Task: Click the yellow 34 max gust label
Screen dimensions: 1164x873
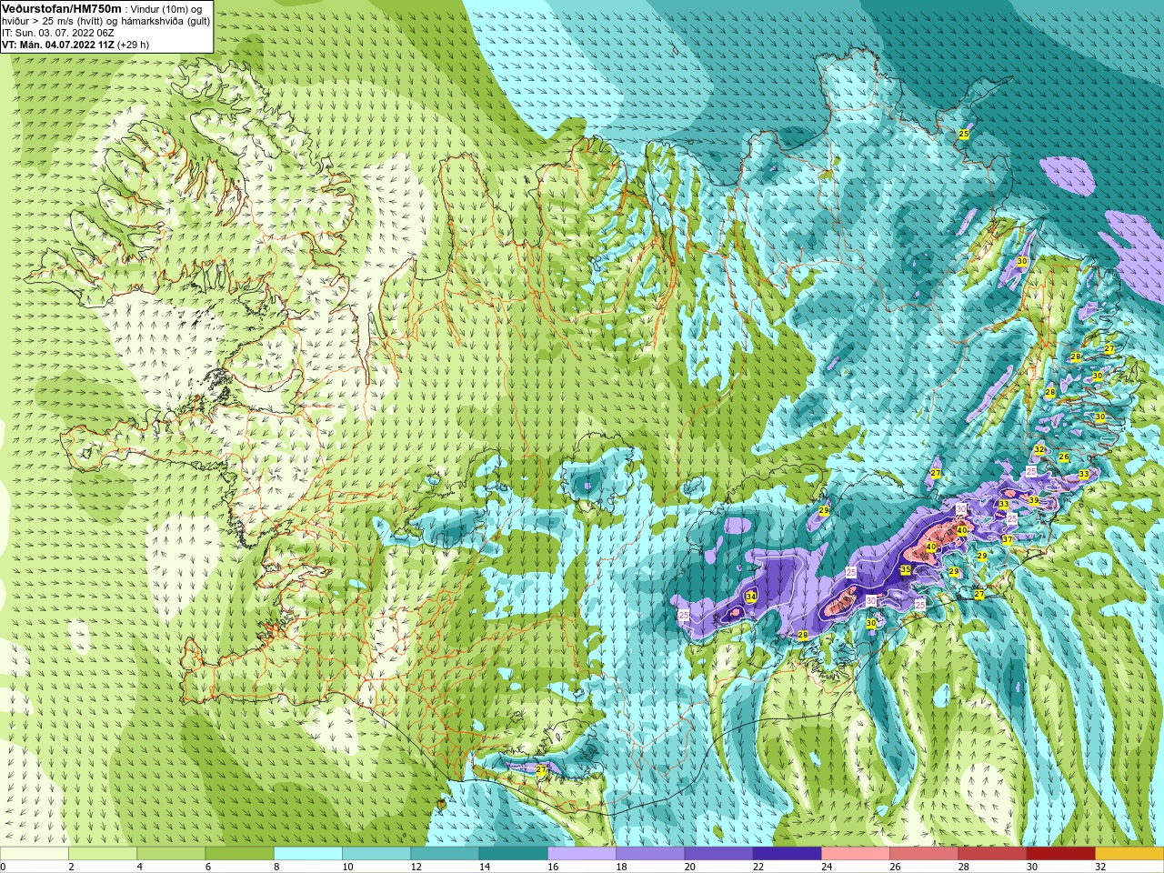Action: pos(751,597)
